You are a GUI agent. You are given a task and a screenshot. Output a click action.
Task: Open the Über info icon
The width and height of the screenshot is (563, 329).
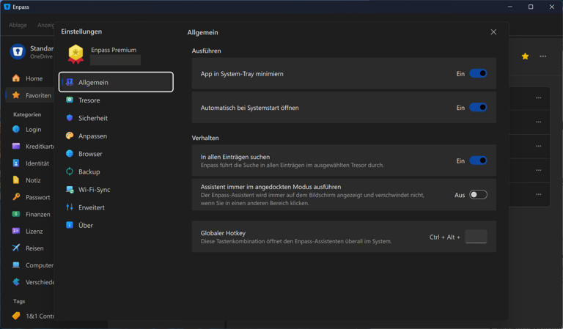pos(70,225)
